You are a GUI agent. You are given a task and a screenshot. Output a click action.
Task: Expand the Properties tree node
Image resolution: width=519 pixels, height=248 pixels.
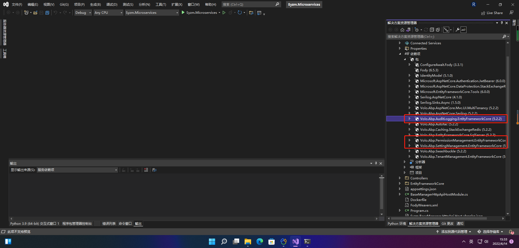(x=400, y=48)
